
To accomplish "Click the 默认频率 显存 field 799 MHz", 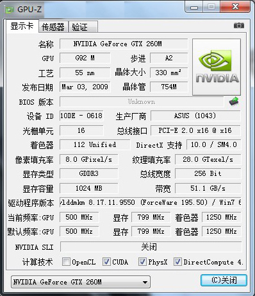I will click(x=151, y=231).
